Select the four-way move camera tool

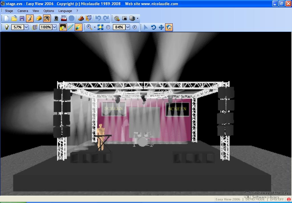pyautogui.click(x=161, y=27)
